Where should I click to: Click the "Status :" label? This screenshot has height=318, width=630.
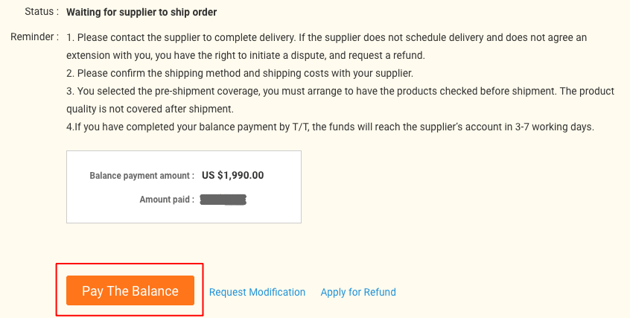pos(42,12)
